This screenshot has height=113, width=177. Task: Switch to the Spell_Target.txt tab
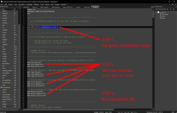click(44, 7)
